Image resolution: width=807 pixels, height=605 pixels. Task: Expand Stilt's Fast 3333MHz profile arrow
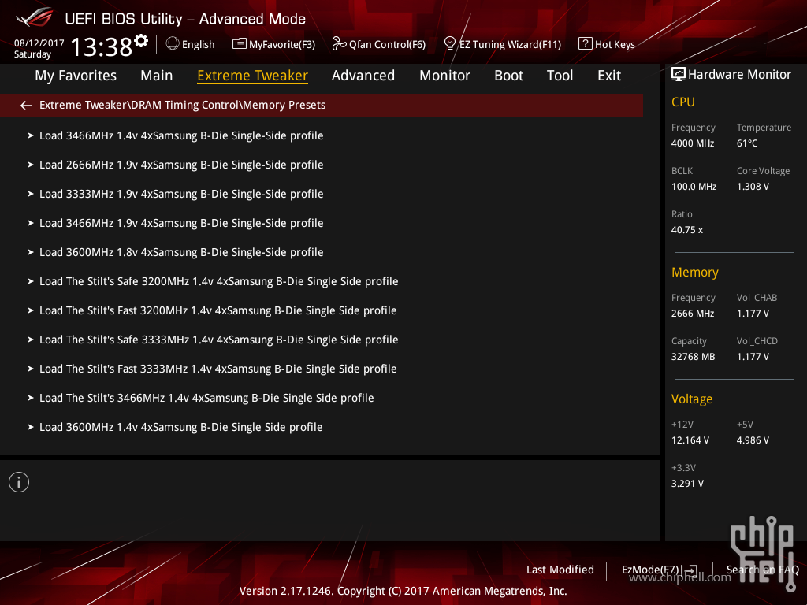click(31, 369)
